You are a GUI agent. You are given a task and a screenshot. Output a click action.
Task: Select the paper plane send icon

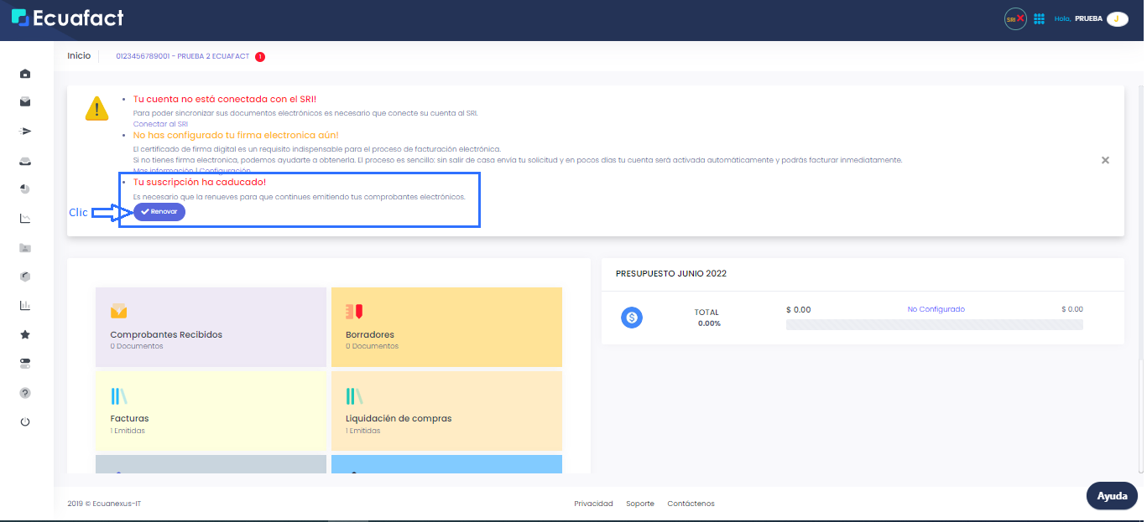coord(25,132)
